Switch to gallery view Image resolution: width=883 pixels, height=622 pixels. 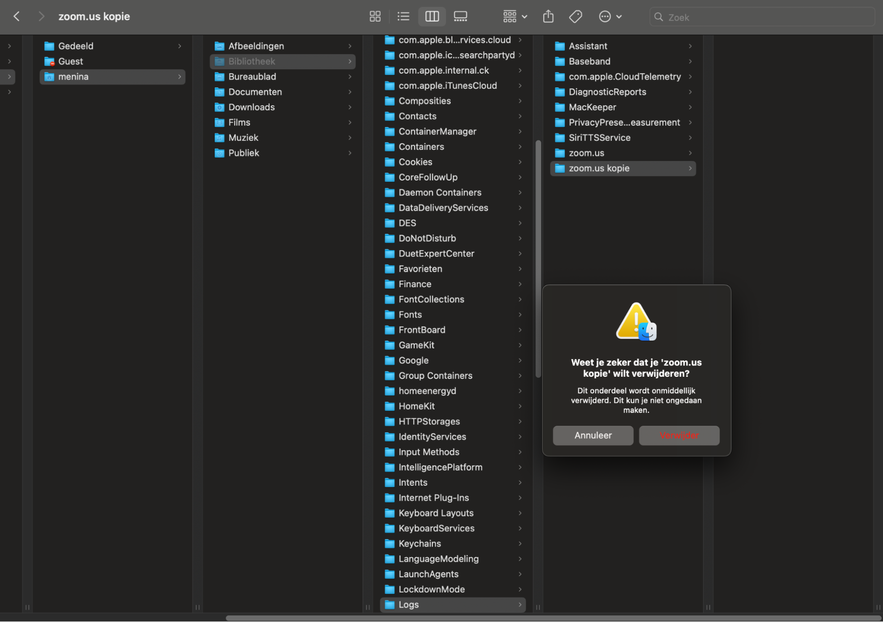click(460, 17)
